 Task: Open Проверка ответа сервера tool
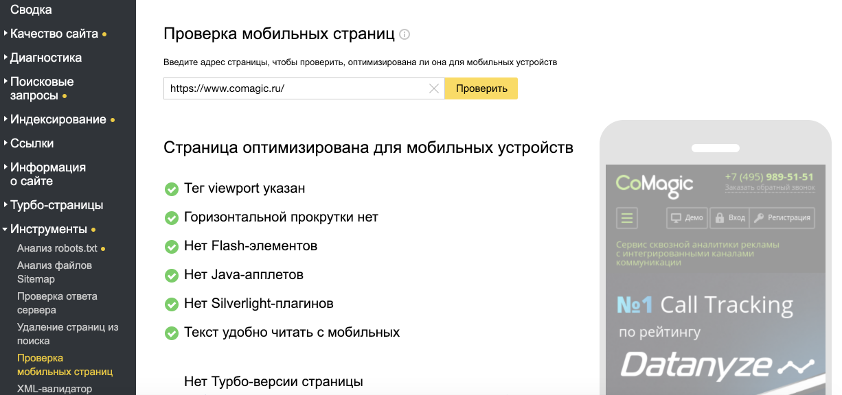tap(57, 303)
